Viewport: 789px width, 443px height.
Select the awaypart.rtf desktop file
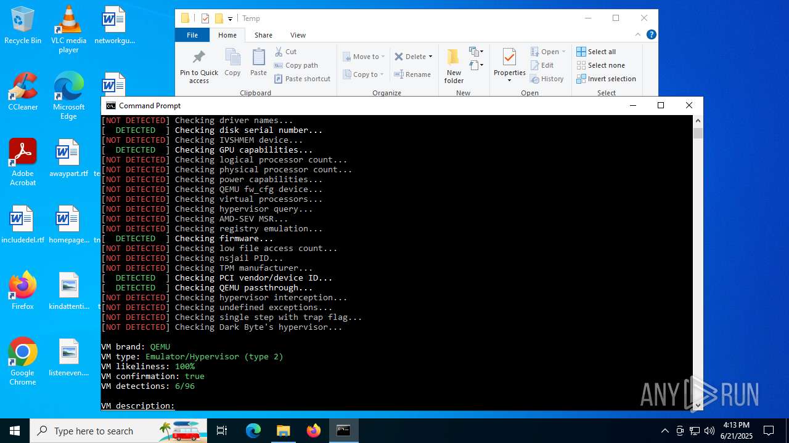coord(68,159)
